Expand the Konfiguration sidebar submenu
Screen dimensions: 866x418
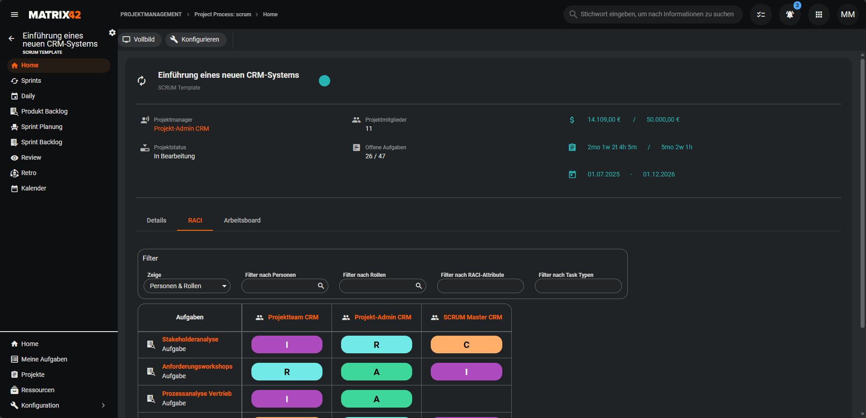pyautogui.click(x=103, y=405)
